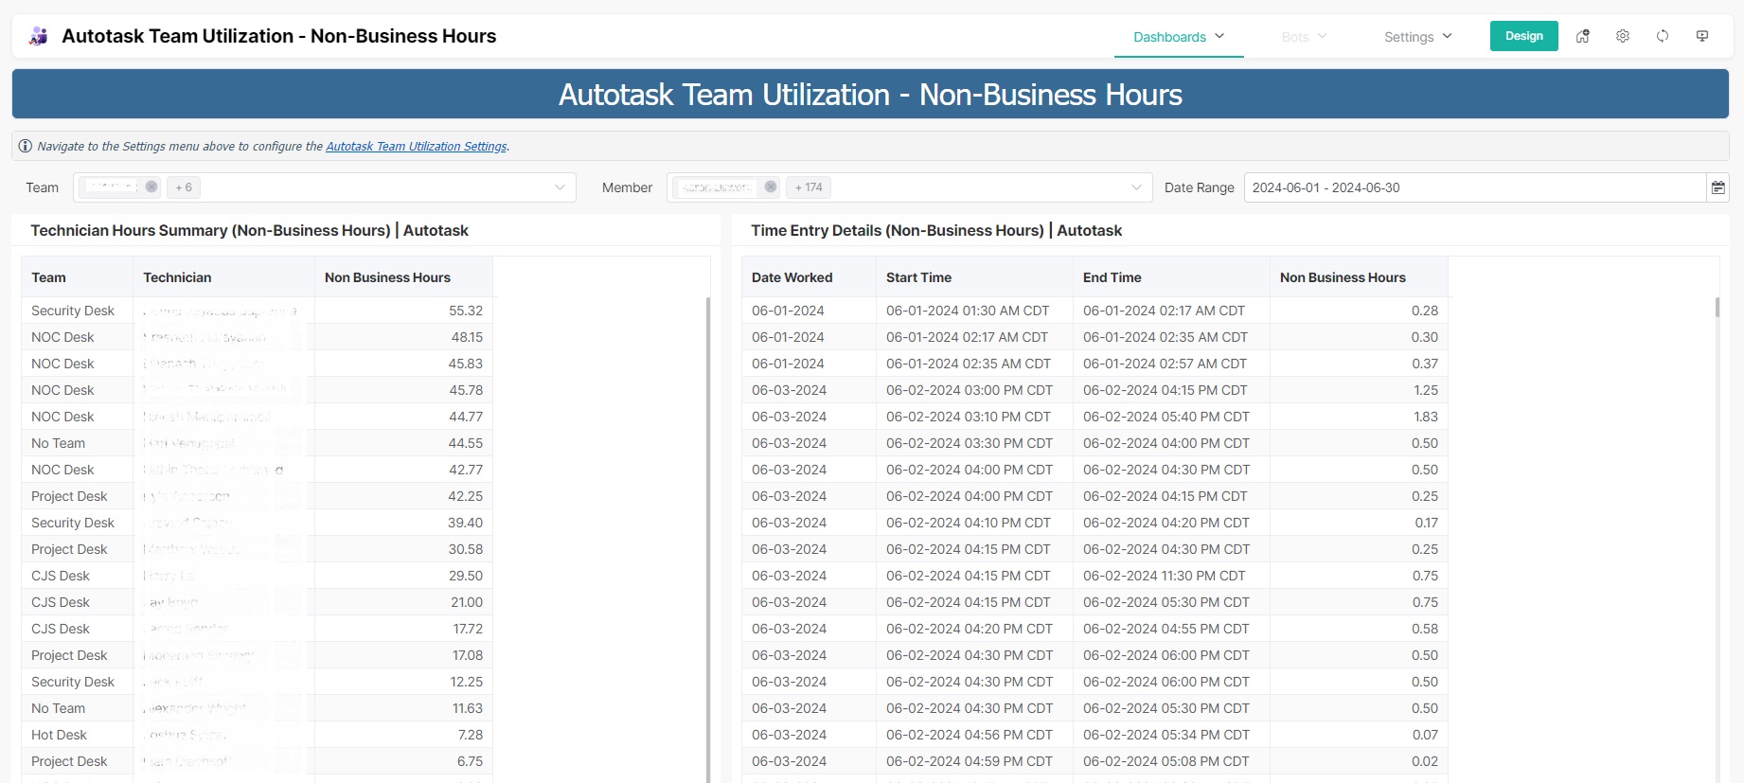Open the gear settings icon in header
The image size is (1744, 783).
pyautogui.click(x=1623, y=36)
